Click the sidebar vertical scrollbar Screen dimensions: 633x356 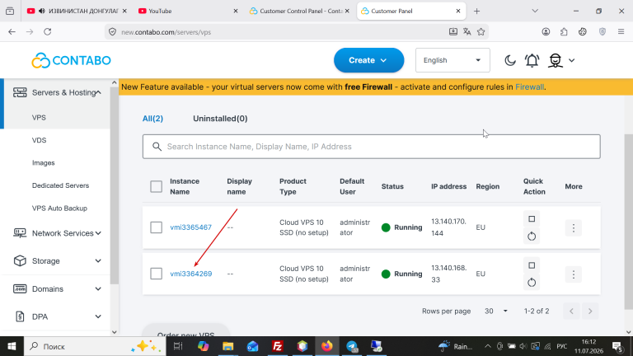(x=115, y=185)
